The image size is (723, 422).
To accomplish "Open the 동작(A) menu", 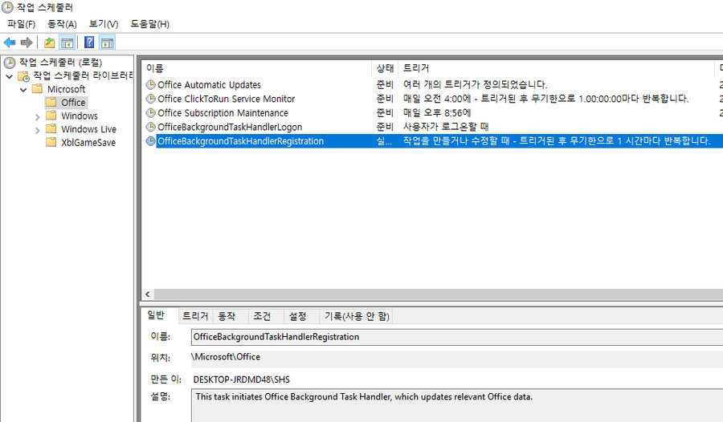I will [62, 24].
